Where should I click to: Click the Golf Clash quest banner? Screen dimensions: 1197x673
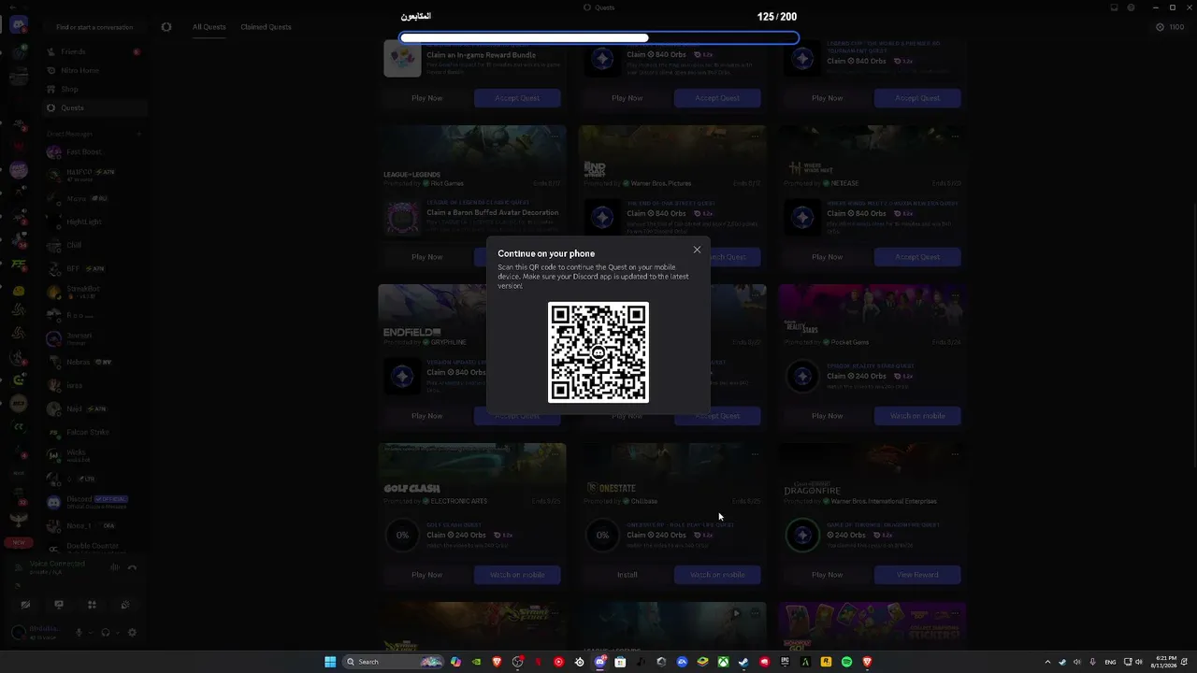pos(472,469)
